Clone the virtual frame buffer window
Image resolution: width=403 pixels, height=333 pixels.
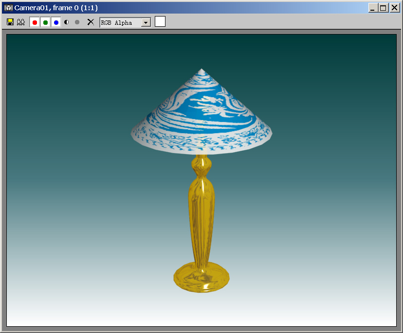(21, 22)
